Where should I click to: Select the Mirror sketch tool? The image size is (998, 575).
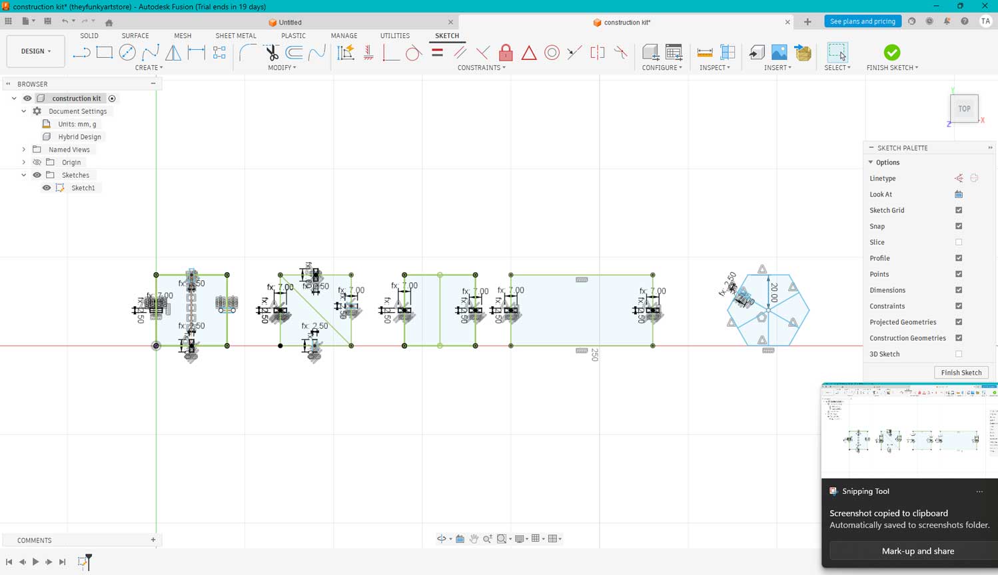pyautogui.click(x=173, y=53)
